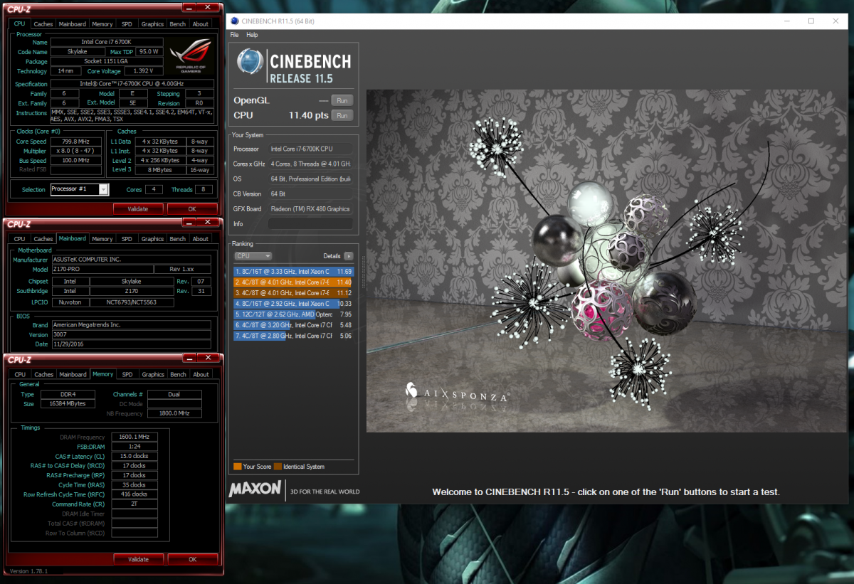Open the CPU ranking type dropdown in Cinebench
The height and width of the screenshot is (584, 854).
[x=253, y=256]
